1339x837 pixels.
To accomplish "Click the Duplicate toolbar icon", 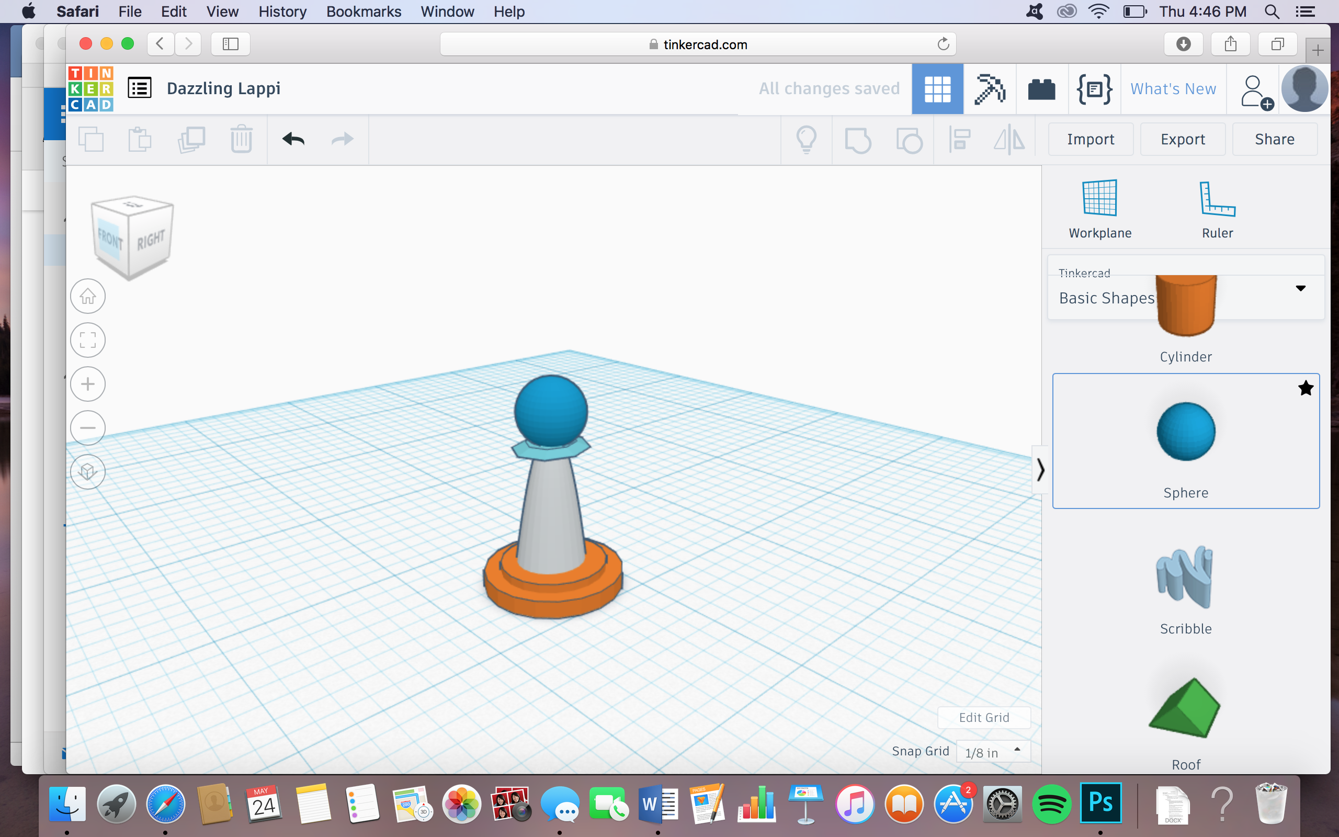I will click(191, 139).
